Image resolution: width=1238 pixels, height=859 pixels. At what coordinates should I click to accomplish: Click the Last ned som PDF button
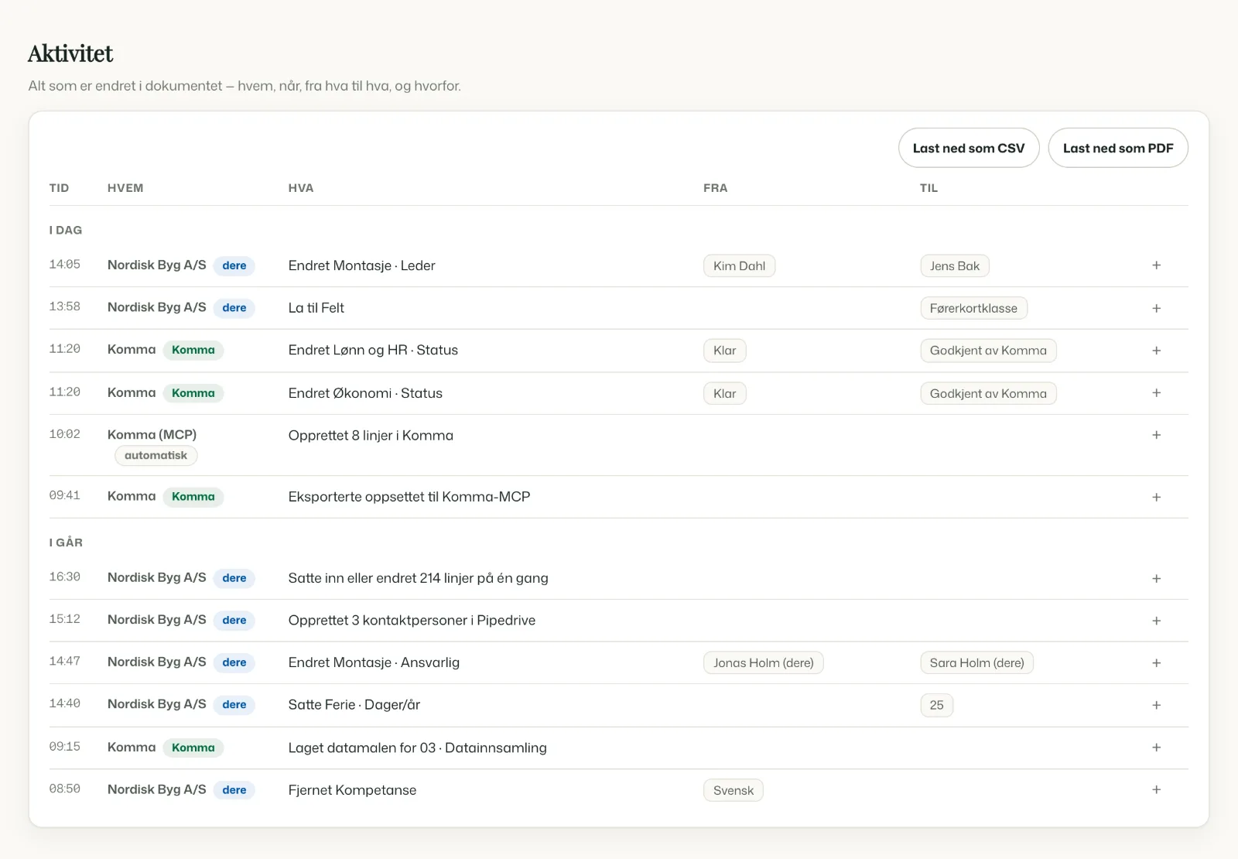coord(1118,148)
